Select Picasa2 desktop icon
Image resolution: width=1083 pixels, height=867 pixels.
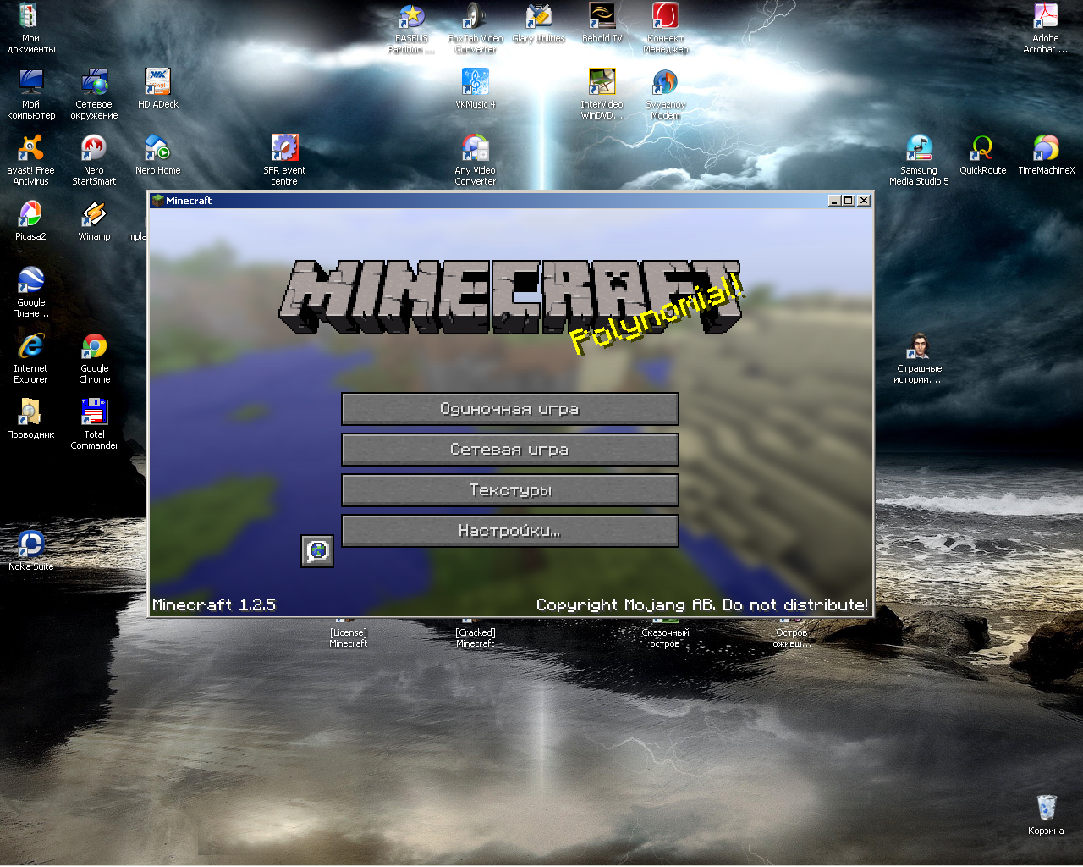pos(30,221)
